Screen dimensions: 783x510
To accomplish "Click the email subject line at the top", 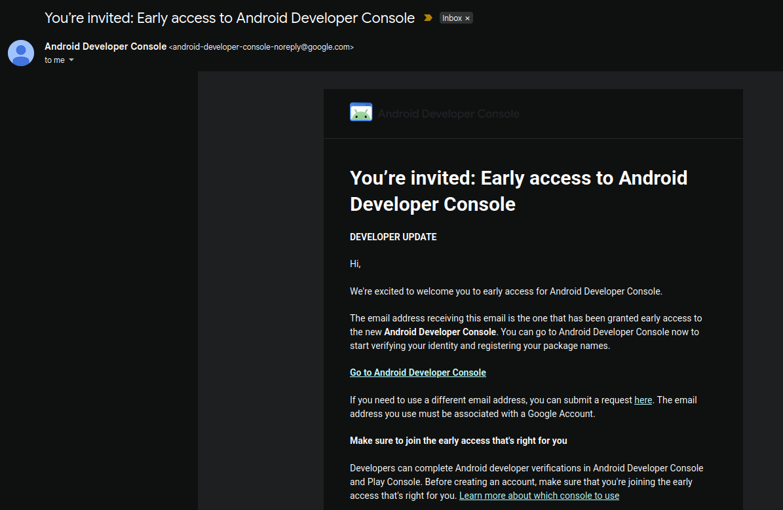I will (229, 18).
